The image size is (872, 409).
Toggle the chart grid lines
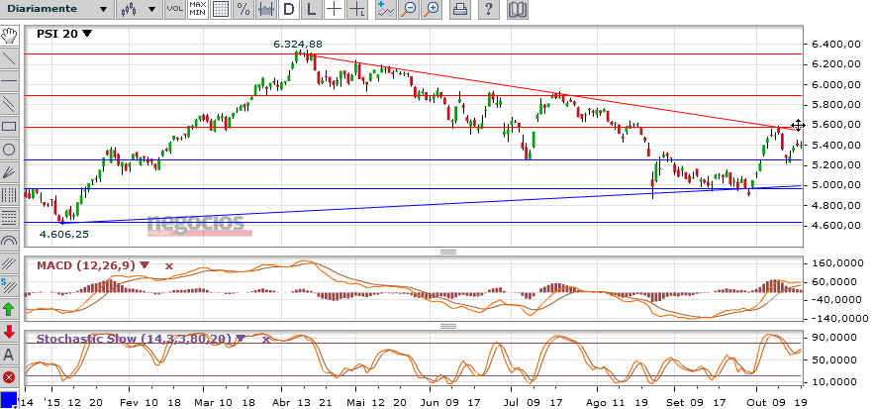(221, 10)
